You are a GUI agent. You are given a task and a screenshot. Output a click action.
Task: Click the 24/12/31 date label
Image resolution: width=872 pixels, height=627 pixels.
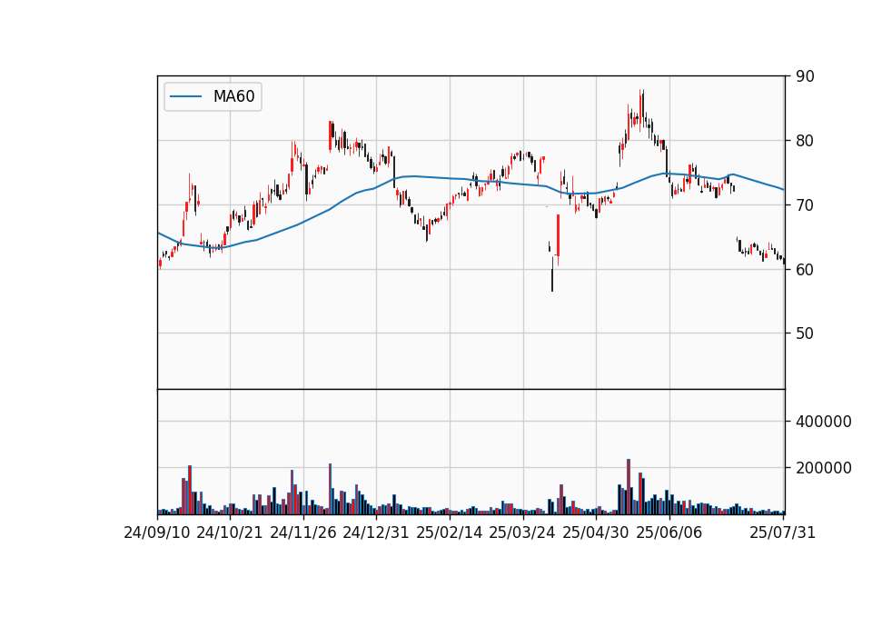click(x=376, y=532)
